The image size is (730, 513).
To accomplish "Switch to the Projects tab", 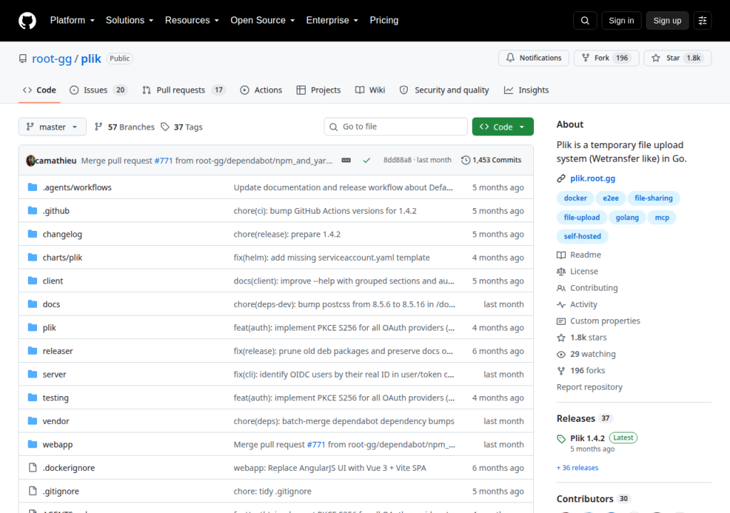I will [x=319, y=90].
